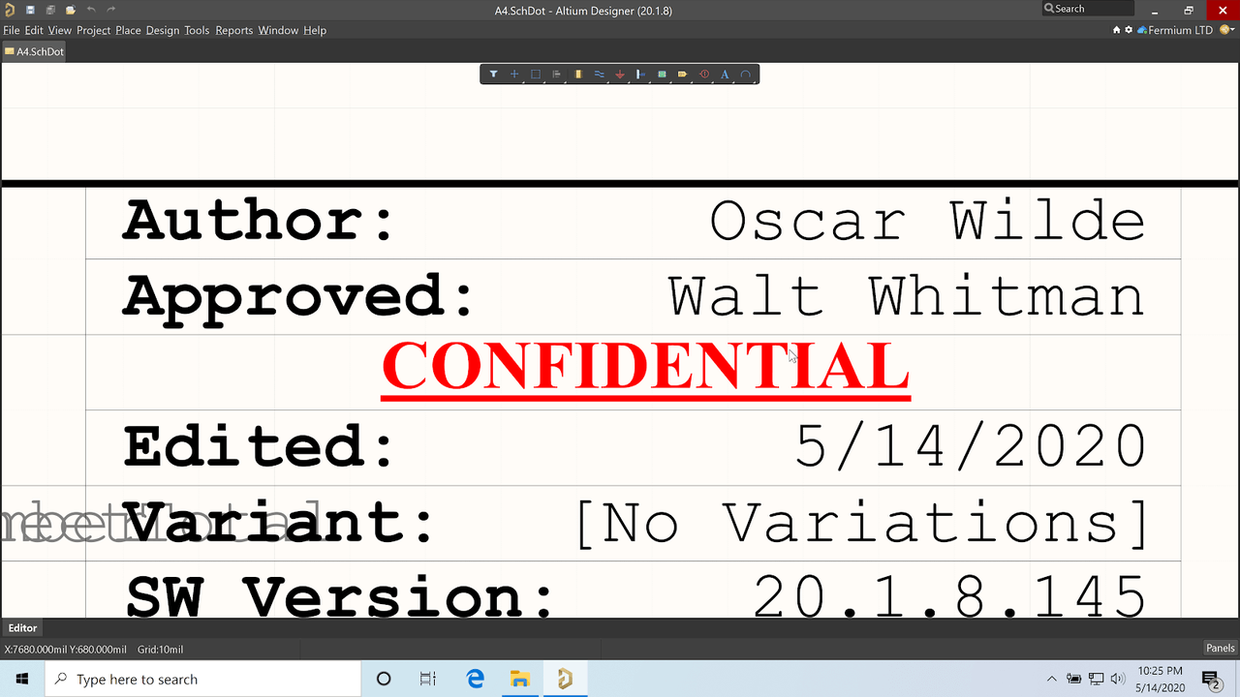Open Cortana from the taskbar
The image size is (1240, 697).
(x=383, y=679)
